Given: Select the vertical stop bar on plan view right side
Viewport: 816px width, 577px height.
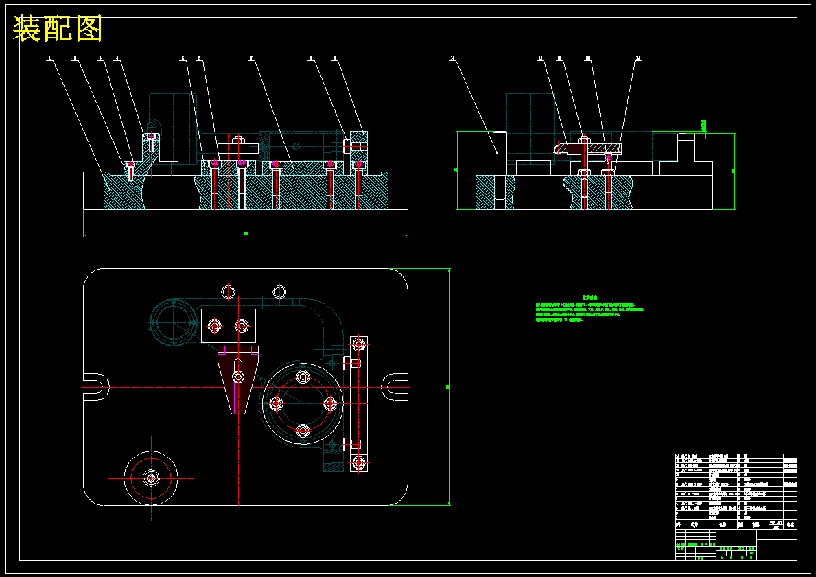Looking at the screenshot, I should point(358,403).
